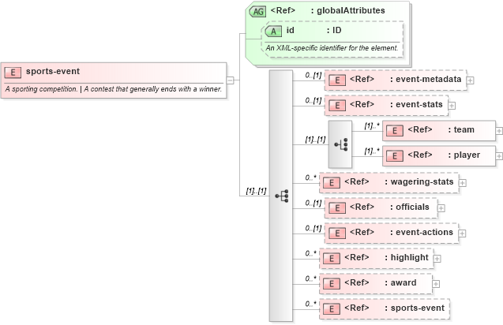Collapse the sports-event root element

point(231,80)
